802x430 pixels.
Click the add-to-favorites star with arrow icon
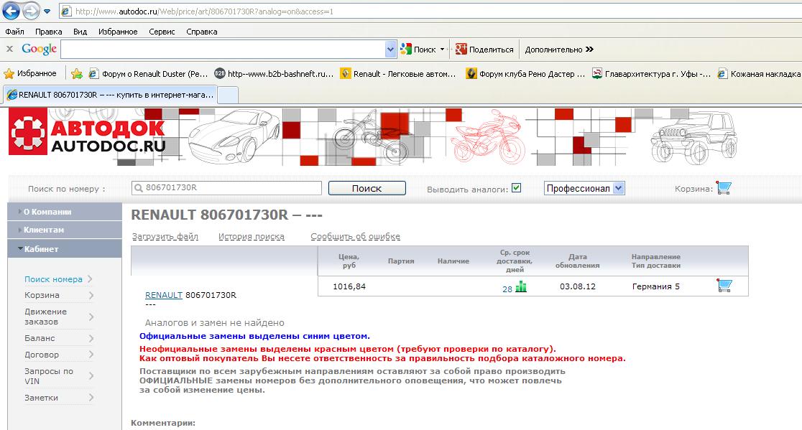pyautogui.click(x=77, y=73)
